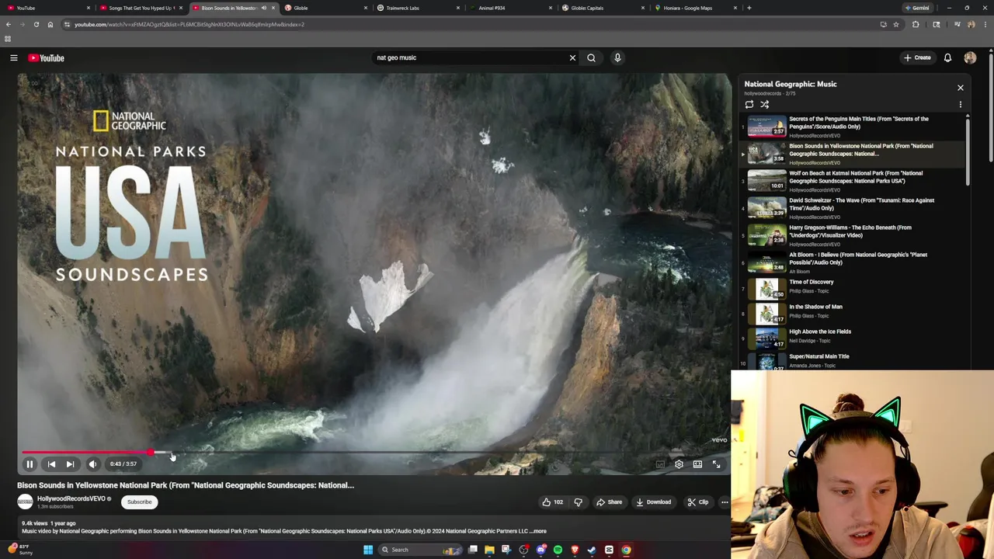Switch to the Globle browser tab
The width and height of the screenshot is (994, 559).
pos(326,8)
